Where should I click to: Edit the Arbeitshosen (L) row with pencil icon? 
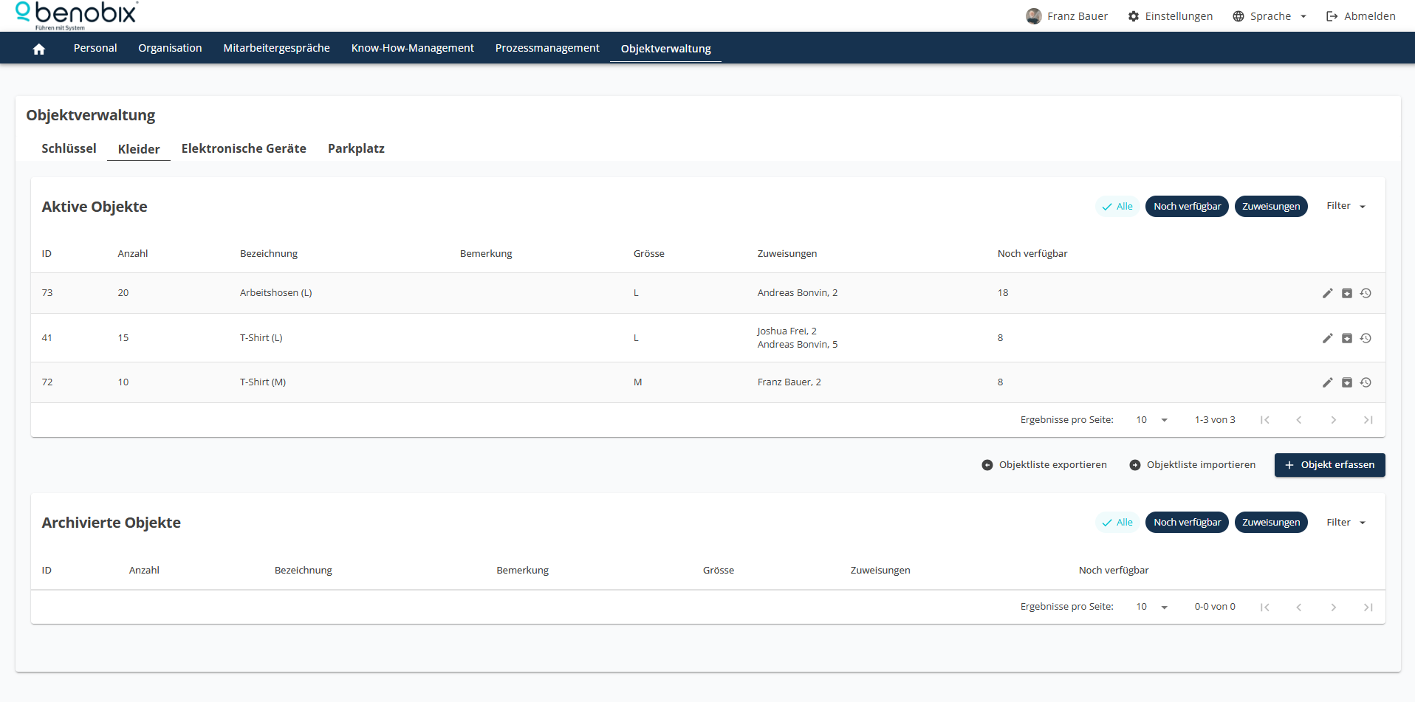(x=1327, y=293)
